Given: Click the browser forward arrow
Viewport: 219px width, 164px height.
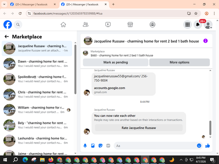Looking at the screenshot, I should (12, 14).
